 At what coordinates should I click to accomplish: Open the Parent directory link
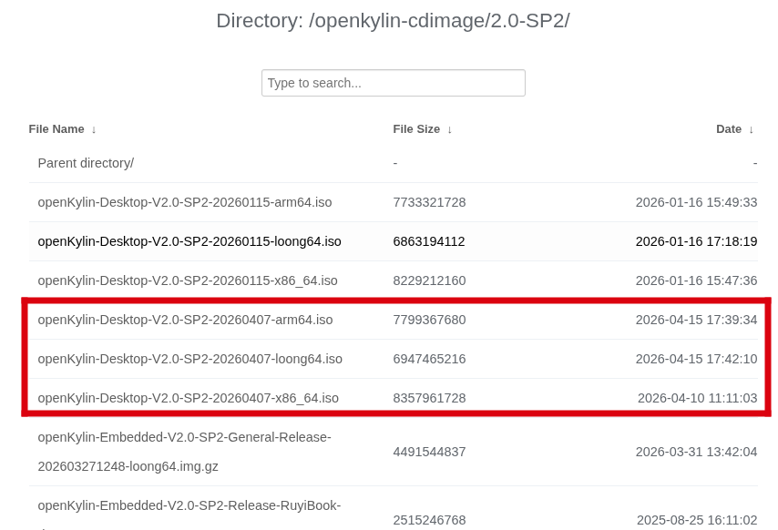(86, 163)
